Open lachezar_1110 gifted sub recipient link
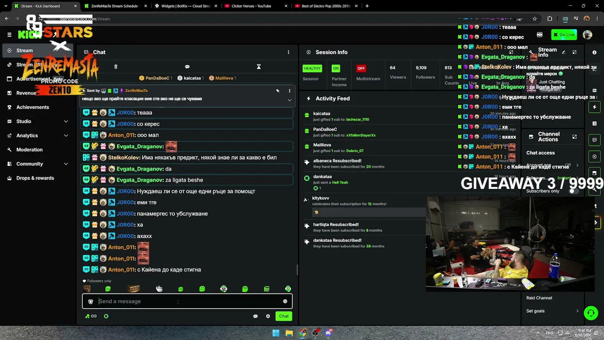 pos(358,119)
